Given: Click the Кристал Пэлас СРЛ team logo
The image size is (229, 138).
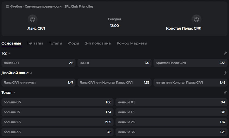Looking at the screenshot, I should pos(196,19).
